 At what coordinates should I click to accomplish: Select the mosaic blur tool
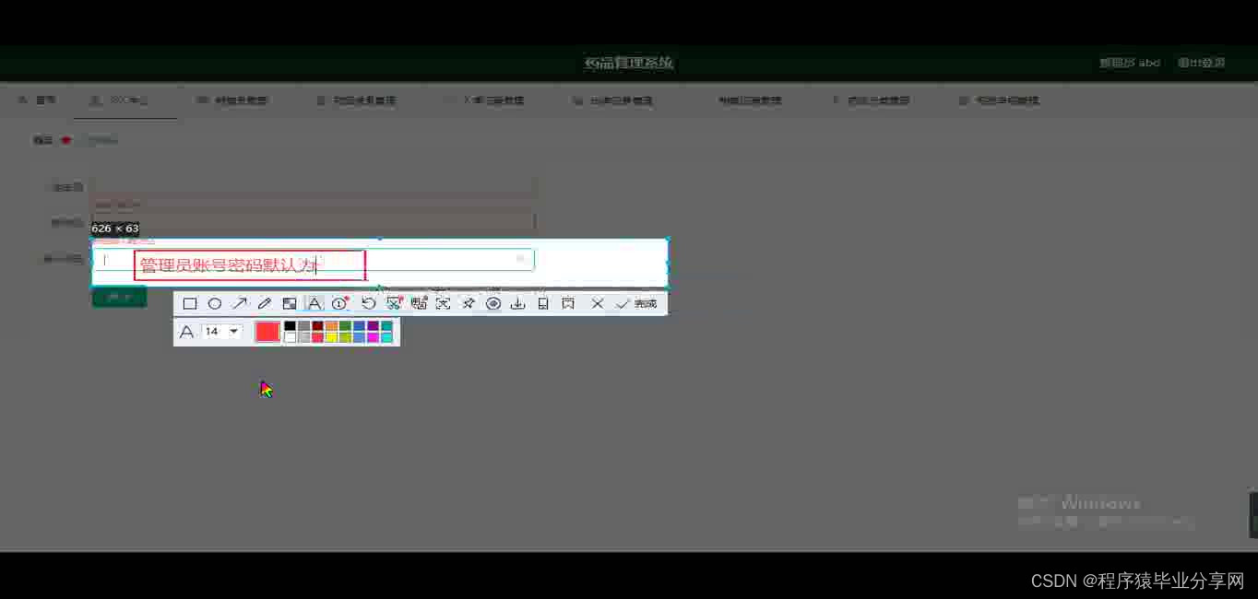tap(290, 304)
